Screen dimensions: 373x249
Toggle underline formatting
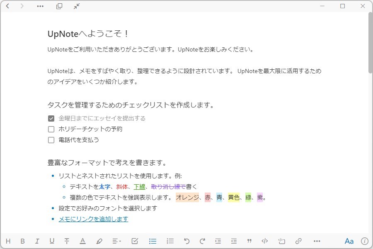[x=52, y=241]
